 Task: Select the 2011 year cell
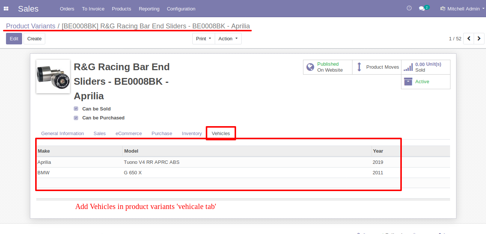(x=410, y=173)
